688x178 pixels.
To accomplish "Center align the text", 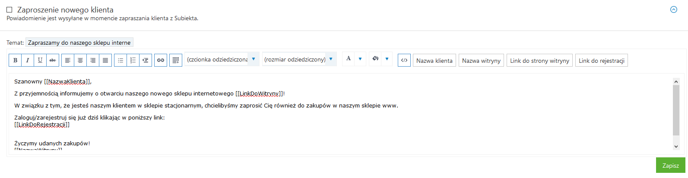I will pos(80,60).
